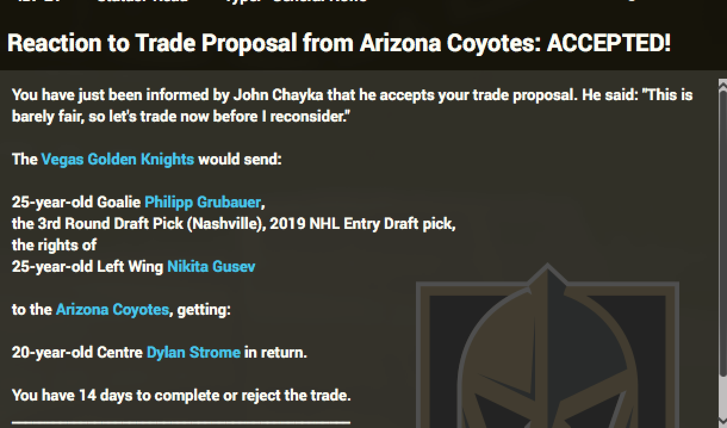View Dylan Strome's player profile link
The width and height of the screenshot is (727, 428).
point(193,352)
